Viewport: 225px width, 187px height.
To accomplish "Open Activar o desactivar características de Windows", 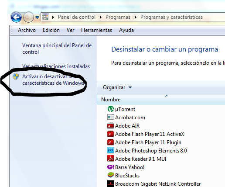I will (x=53, y=80).
